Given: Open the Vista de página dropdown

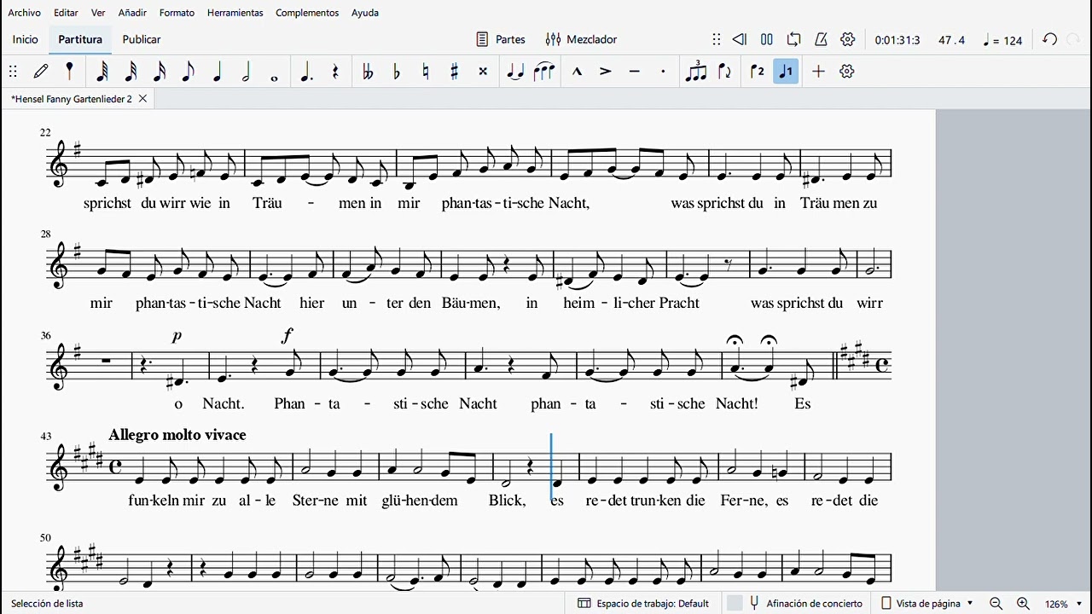Looking at the screenshot, I should pos(926,604).
